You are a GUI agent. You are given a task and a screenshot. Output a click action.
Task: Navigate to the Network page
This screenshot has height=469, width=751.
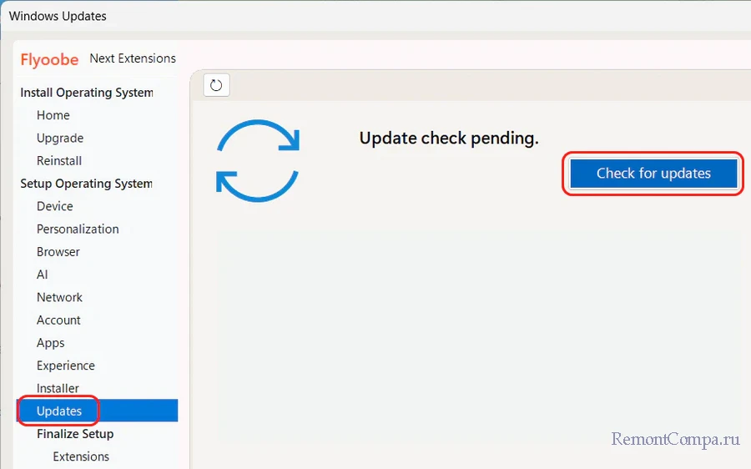coord(59,297)
